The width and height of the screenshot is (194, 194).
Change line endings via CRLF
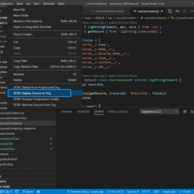coord(156,192)
